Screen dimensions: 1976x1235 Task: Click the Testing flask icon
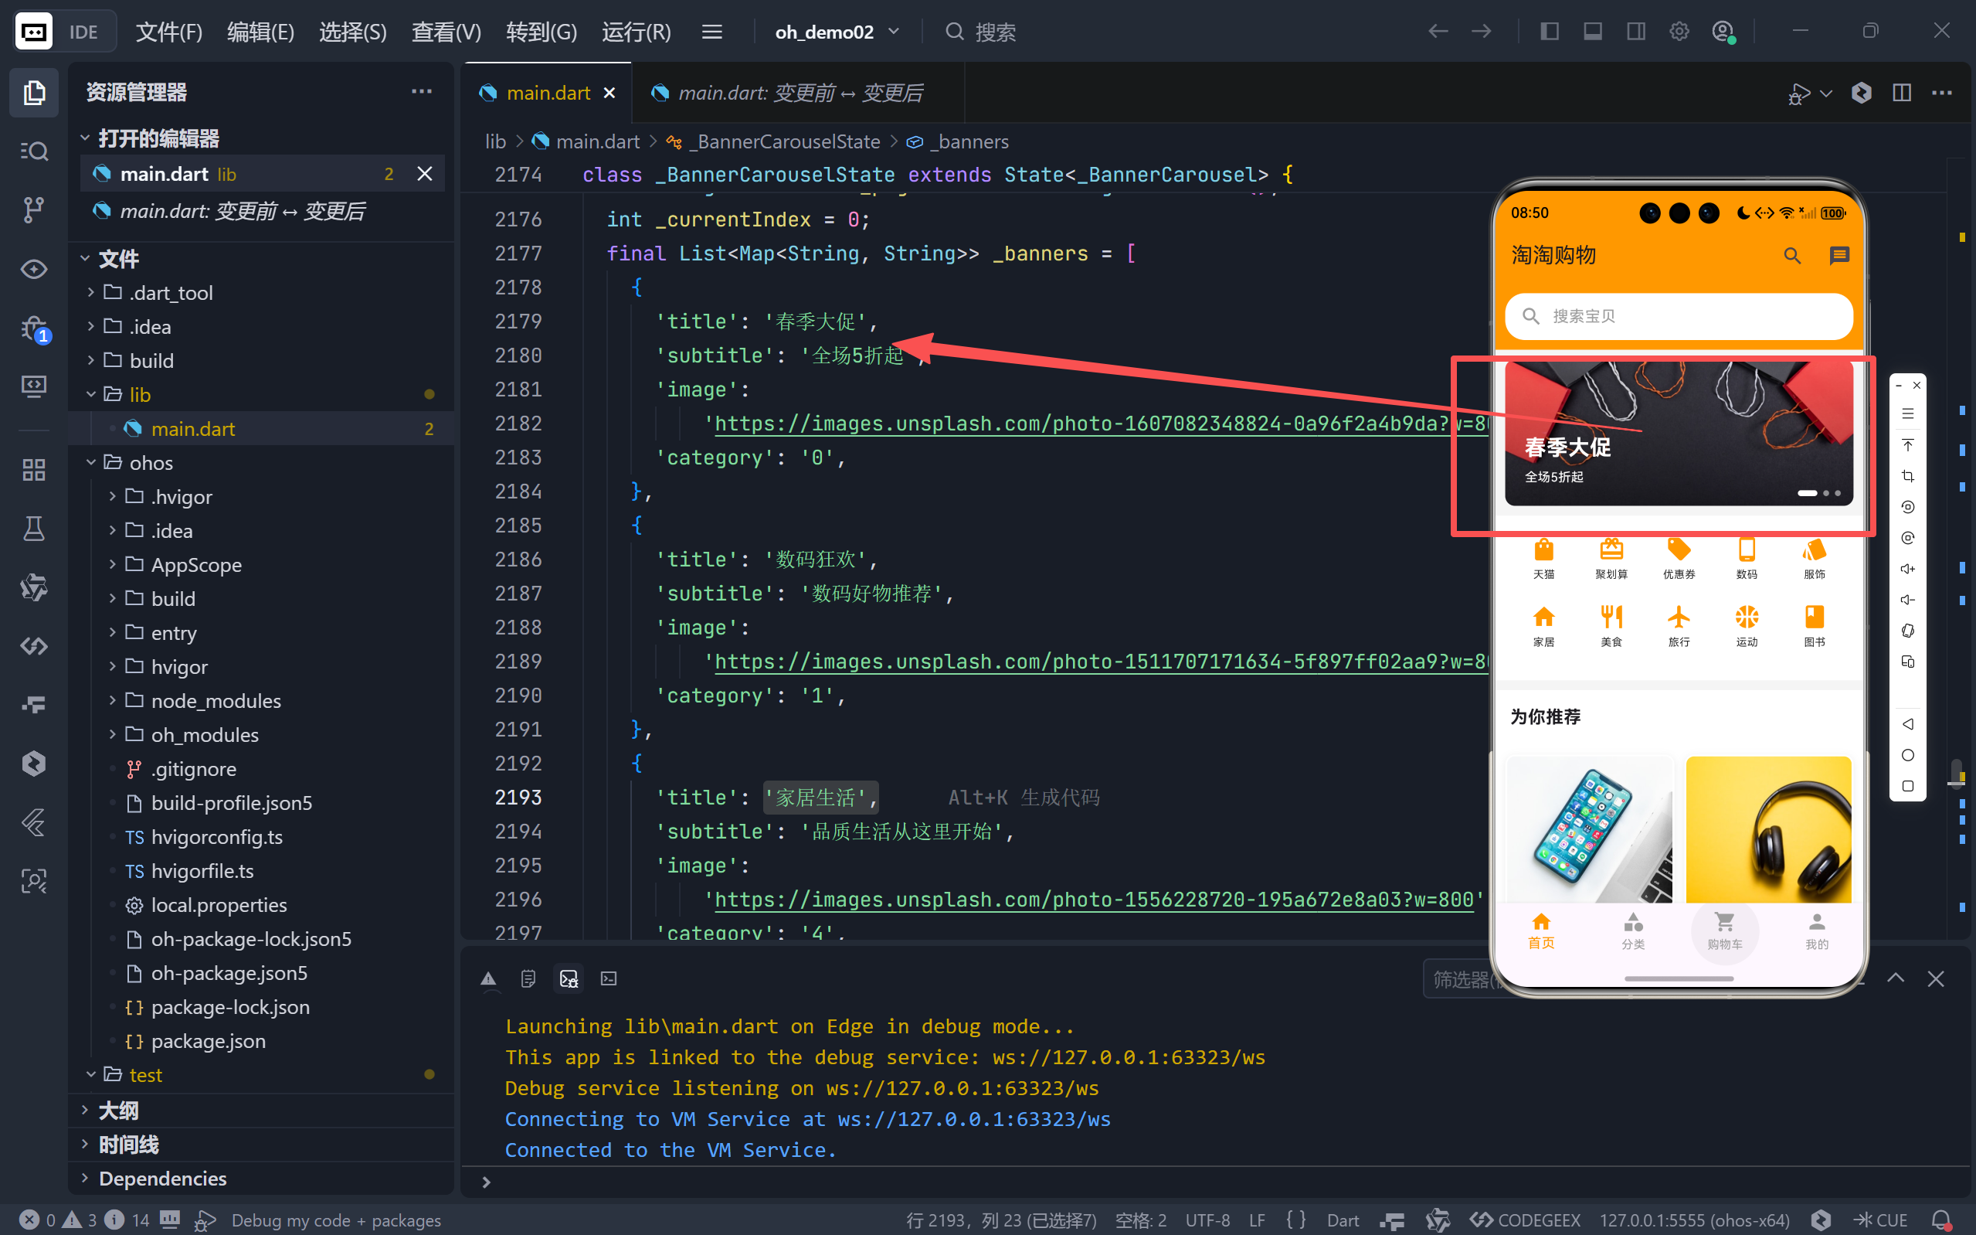click(x=33, y=529)
